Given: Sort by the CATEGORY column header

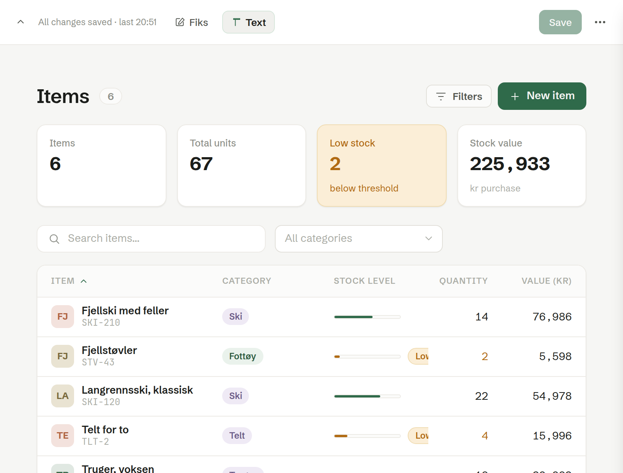Looking at the screenshot, I should click(x=247, y=281).
